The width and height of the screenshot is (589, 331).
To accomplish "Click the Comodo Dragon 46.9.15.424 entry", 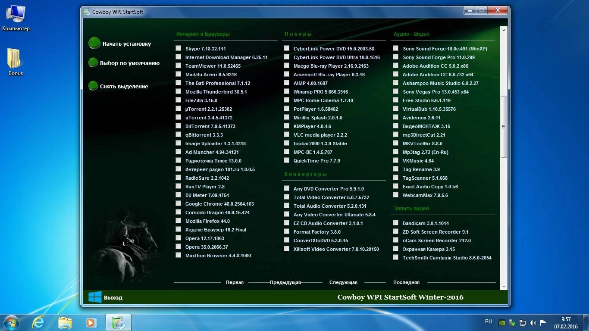I will pyautogui.click(x=217, y=212).
